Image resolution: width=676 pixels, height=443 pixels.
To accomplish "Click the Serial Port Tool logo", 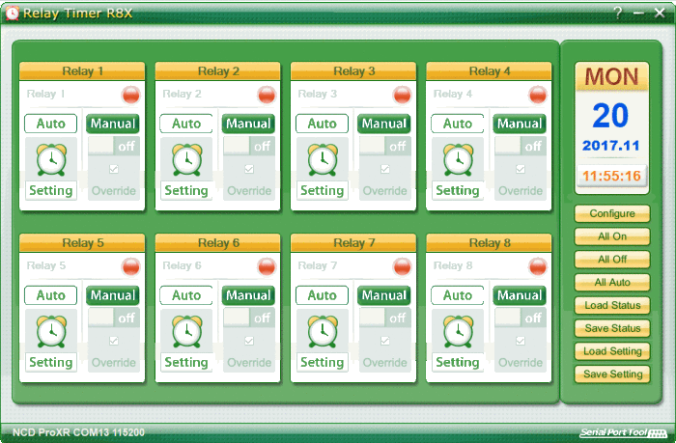I will point(624,432).
